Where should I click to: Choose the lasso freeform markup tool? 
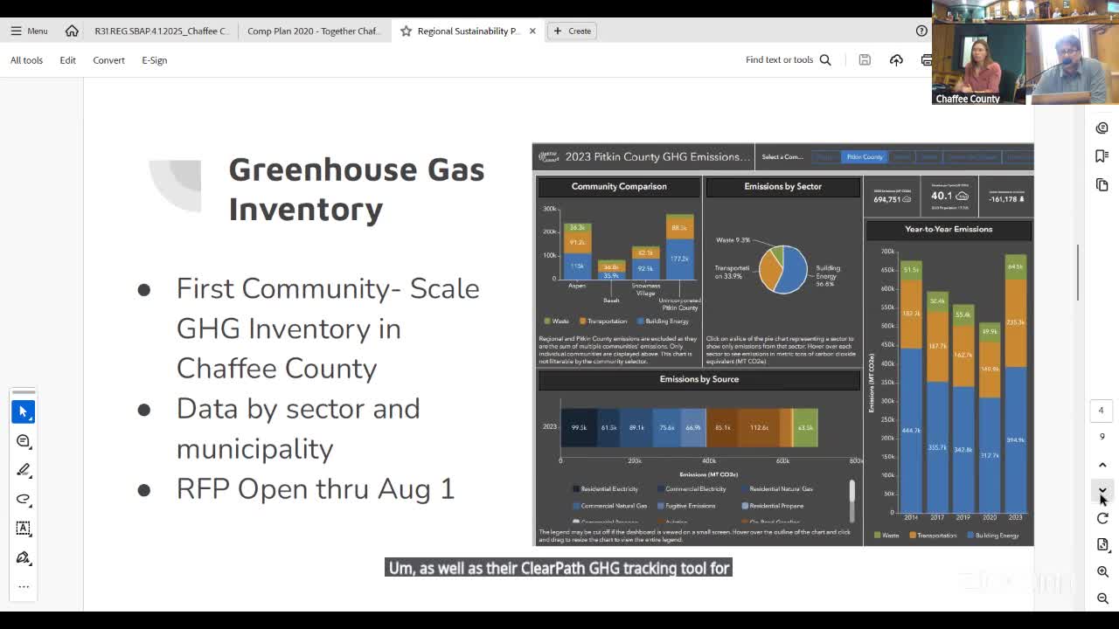click(x=24, y=499)
